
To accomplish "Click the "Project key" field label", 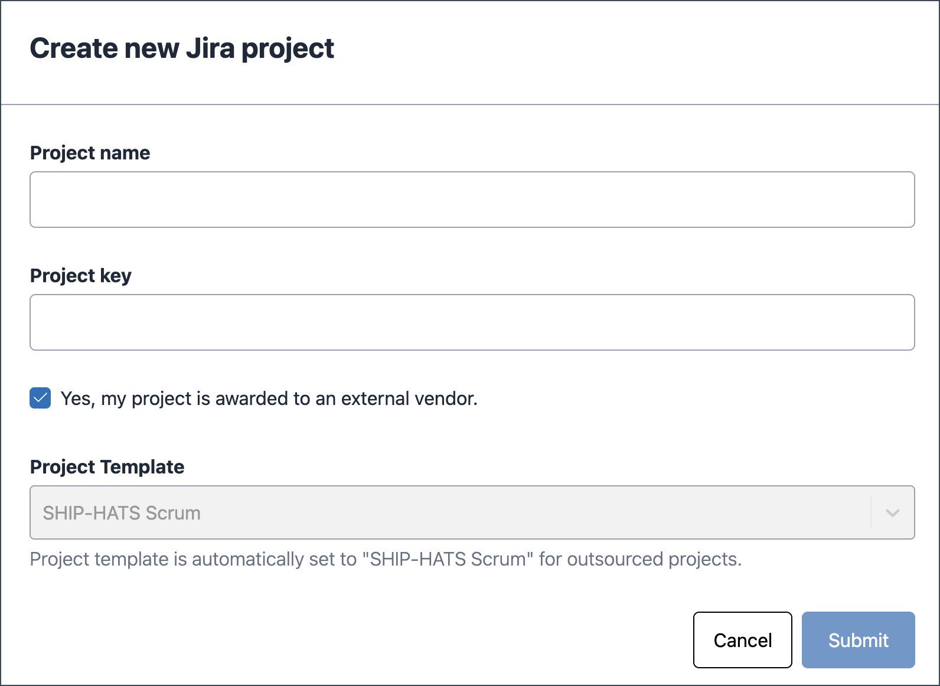I will (81, 276).
